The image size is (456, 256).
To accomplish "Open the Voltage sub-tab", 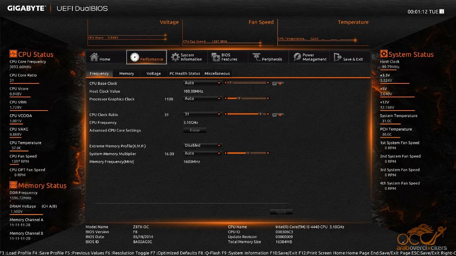I will pos(153,74).
